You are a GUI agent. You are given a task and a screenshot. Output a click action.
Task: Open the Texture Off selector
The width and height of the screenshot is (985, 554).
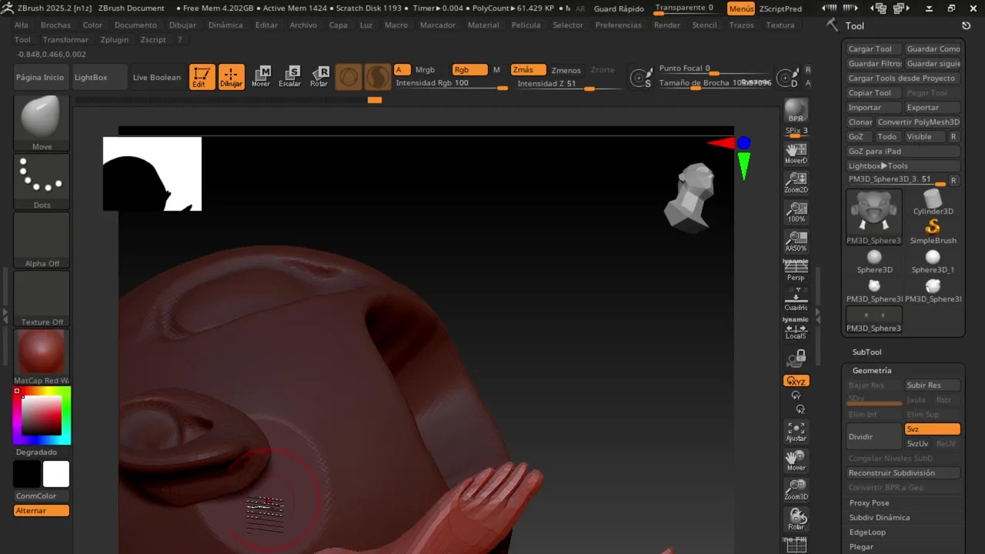tap(42, 299)
